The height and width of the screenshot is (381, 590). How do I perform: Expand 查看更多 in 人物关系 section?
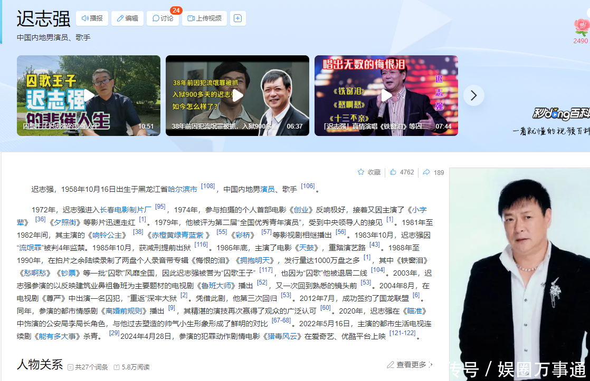pos(411,365)
